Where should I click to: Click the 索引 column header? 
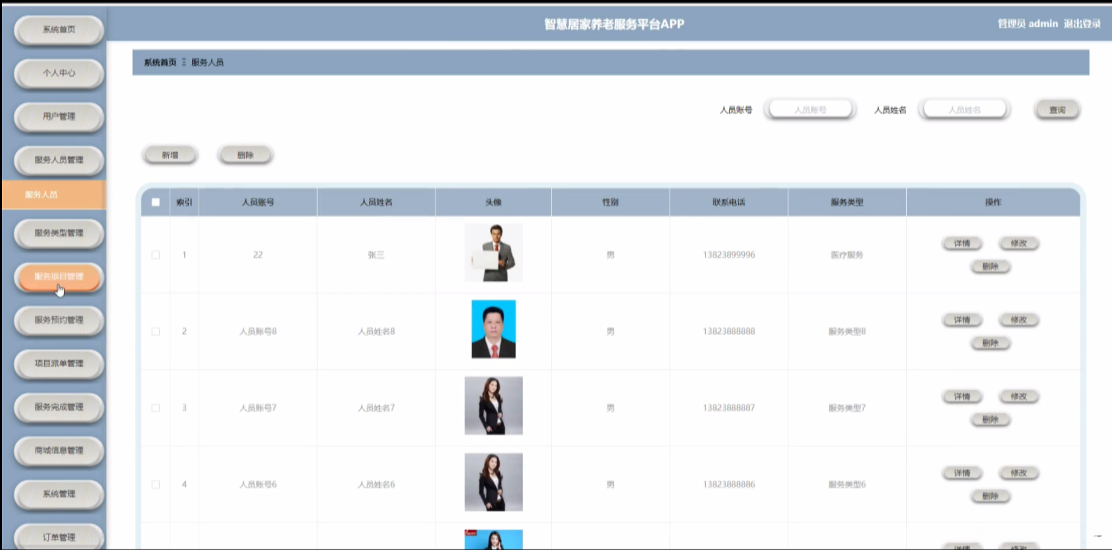(x=184, y=202)
